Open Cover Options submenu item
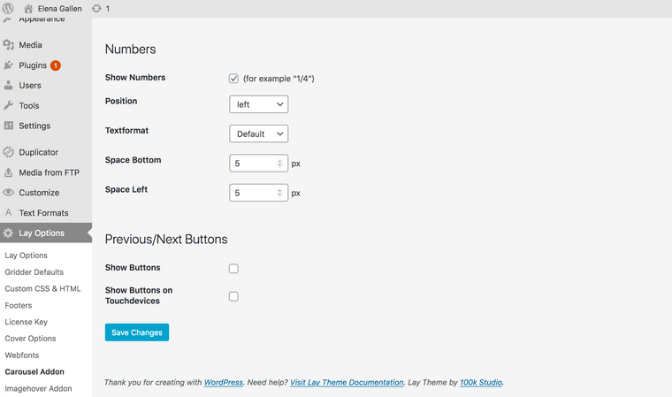 [30, 339]
